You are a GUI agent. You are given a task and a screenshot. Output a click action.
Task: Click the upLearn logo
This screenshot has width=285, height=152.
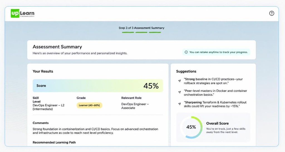coord(23,13)
